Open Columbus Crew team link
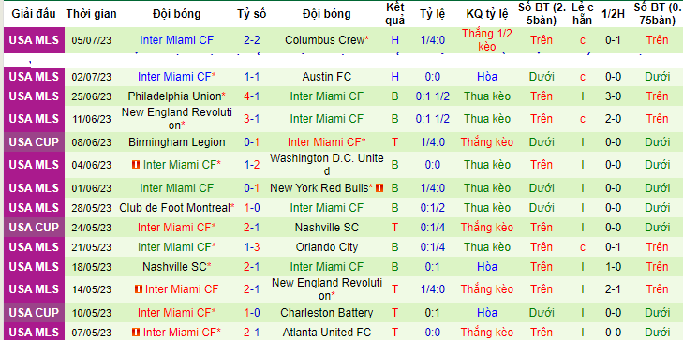The image size is (683, 340). [x=324, y=40]
